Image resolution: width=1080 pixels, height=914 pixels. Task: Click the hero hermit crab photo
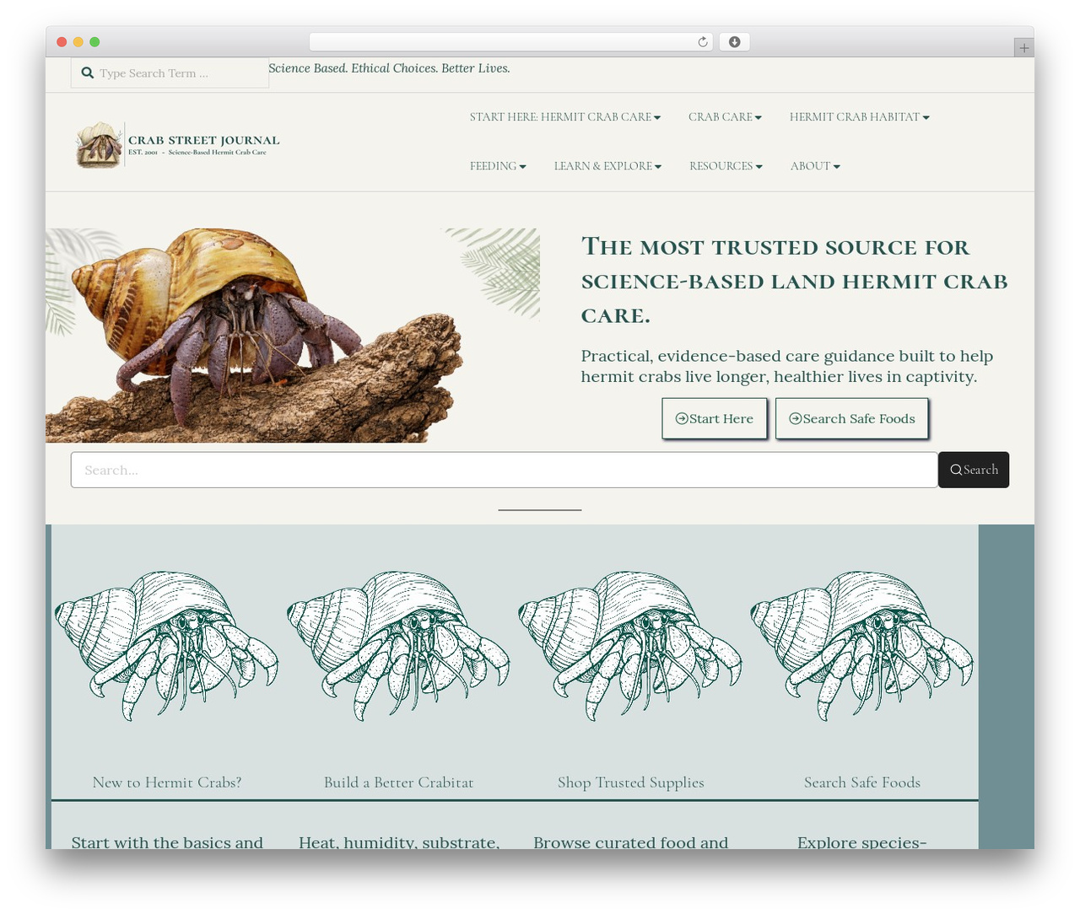(x=293, y=336)
